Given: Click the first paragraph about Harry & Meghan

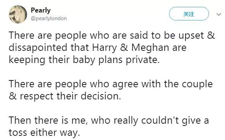Looking at the screenshot, I should coord(112,47).
